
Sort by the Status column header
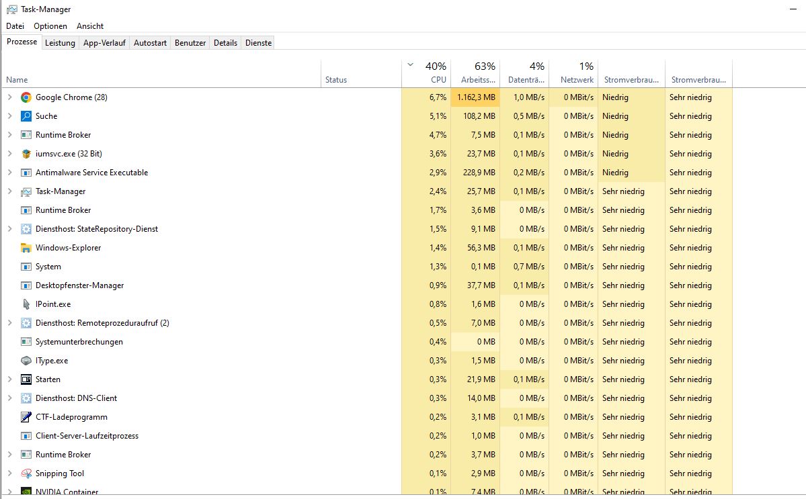(x=362, y=73)
